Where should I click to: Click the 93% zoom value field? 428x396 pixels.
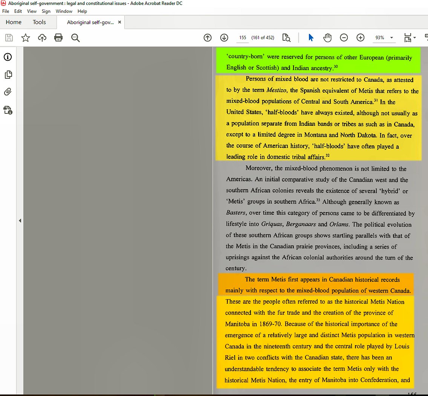tap(380, 38)
